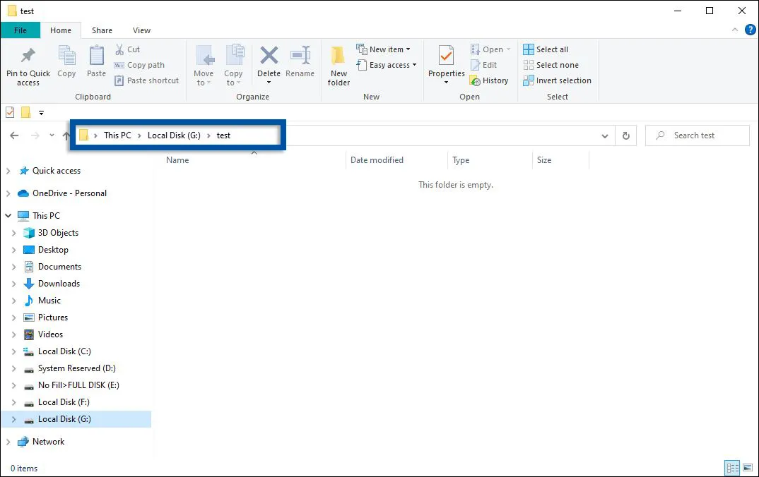
Task: Open the Move to dropdown
Action: (204, 64)
